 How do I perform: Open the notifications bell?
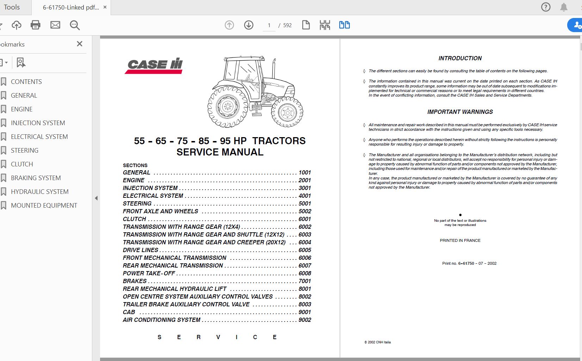564,7
